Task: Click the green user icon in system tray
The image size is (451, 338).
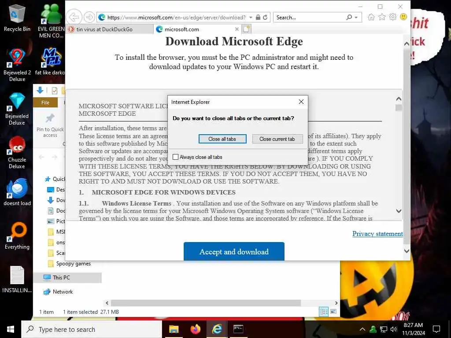Action: pyautogui.click(x=373, y=329)
